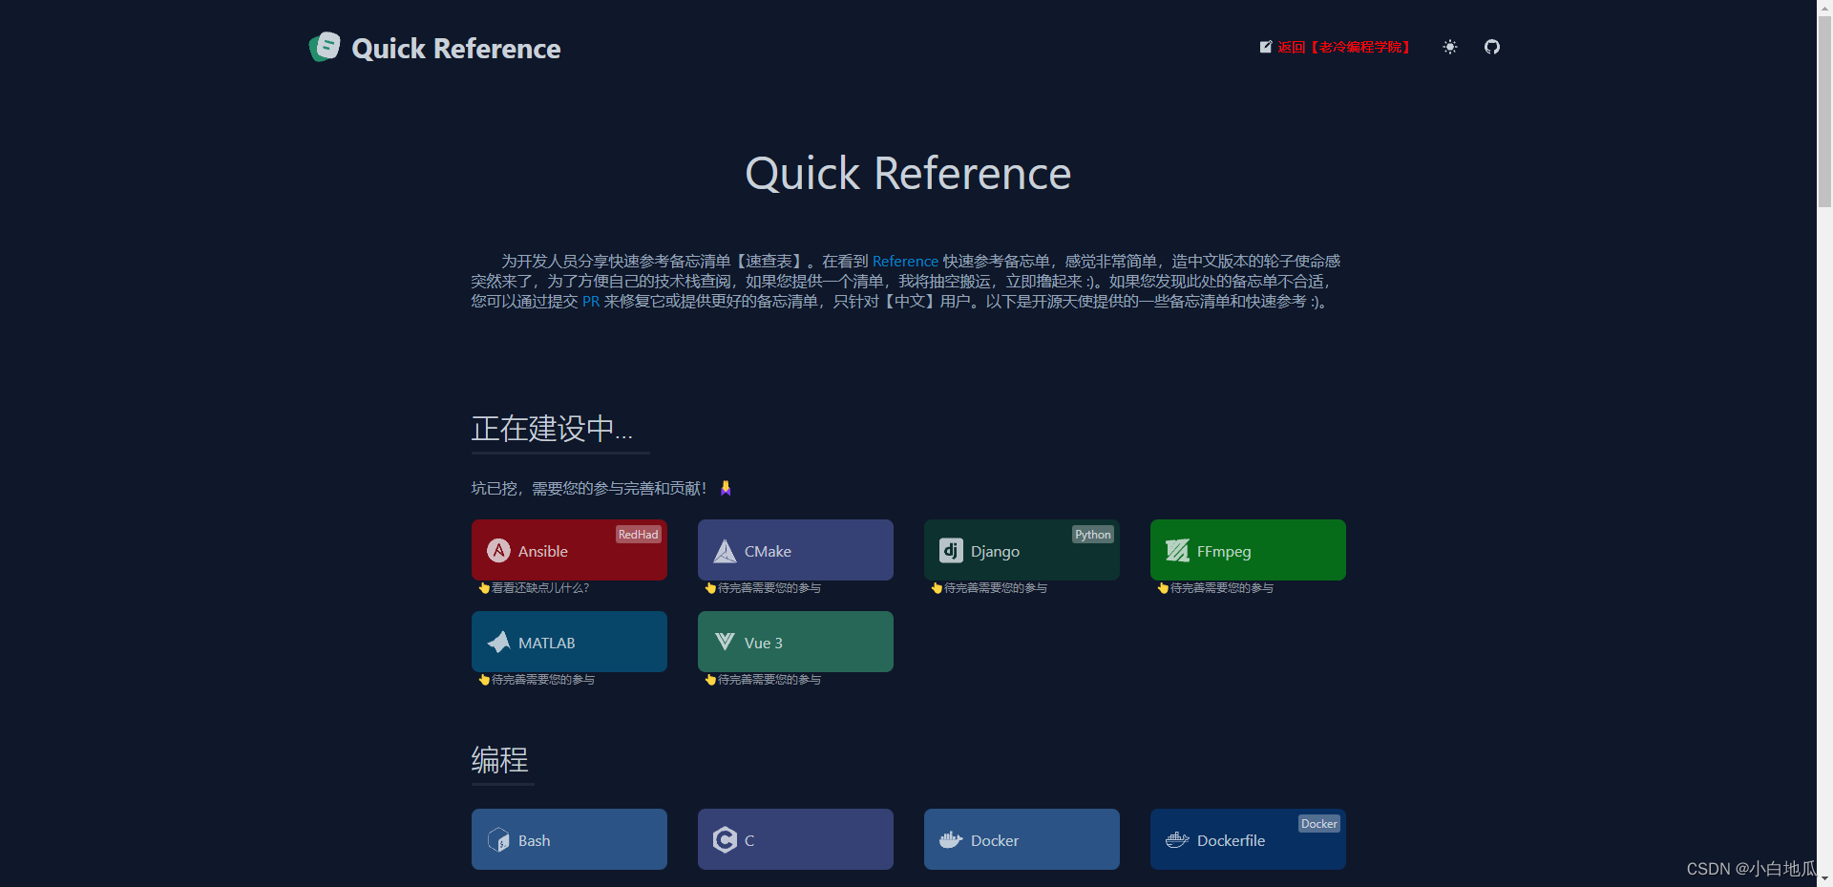Click the Vue 3 icon
This screenshot has width=1833, height=887.
pyautogui.click(x=724, y=642)
